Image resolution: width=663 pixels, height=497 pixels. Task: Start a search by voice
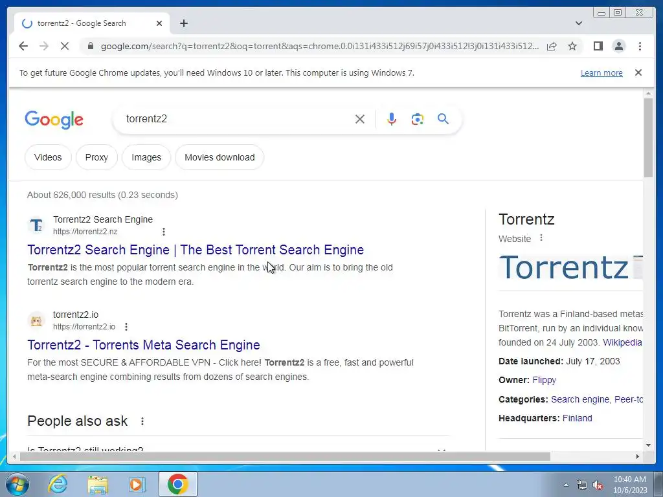(x=392, y=119)
